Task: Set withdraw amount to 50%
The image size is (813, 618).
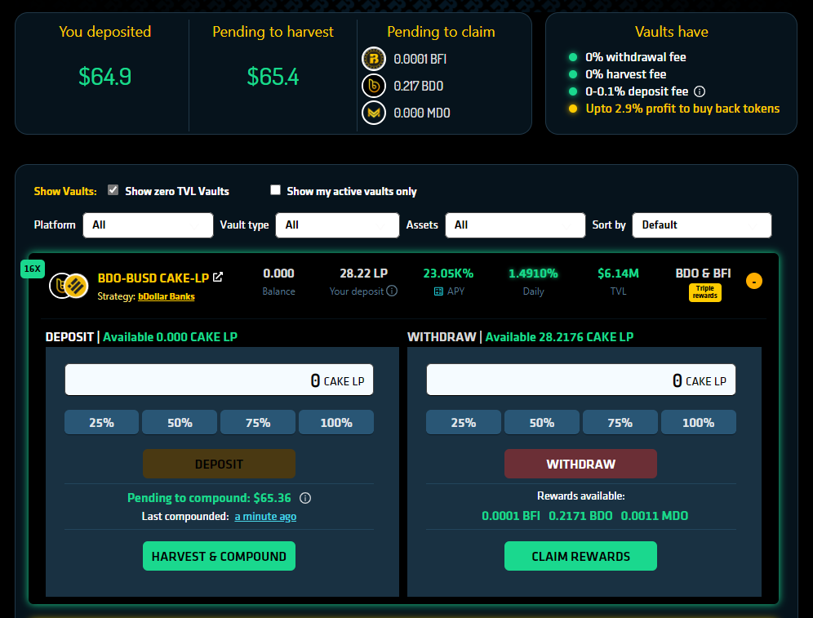Action: (542, 423)
